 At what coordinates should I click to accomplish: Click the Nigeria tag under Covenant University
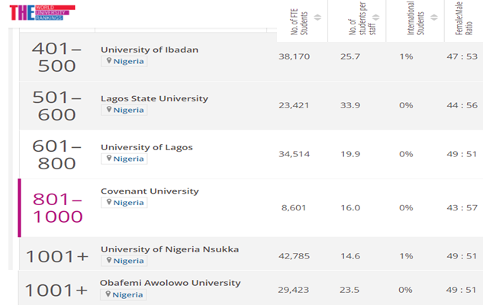pyautogui.click(x=128, y=203)
